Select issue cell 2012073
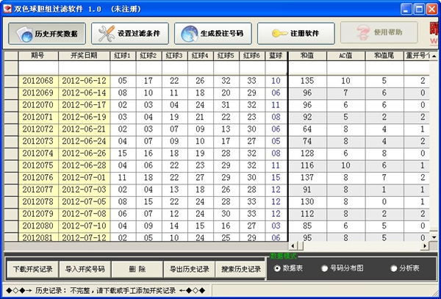441x299 pixels. coord(38,141)
